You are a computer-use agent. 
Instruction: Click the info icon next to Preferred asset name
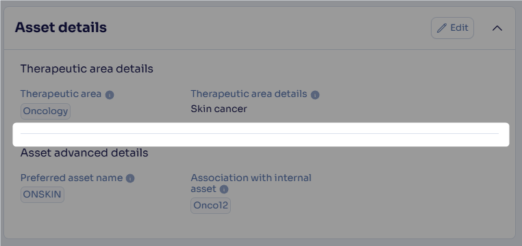(130, 178)
